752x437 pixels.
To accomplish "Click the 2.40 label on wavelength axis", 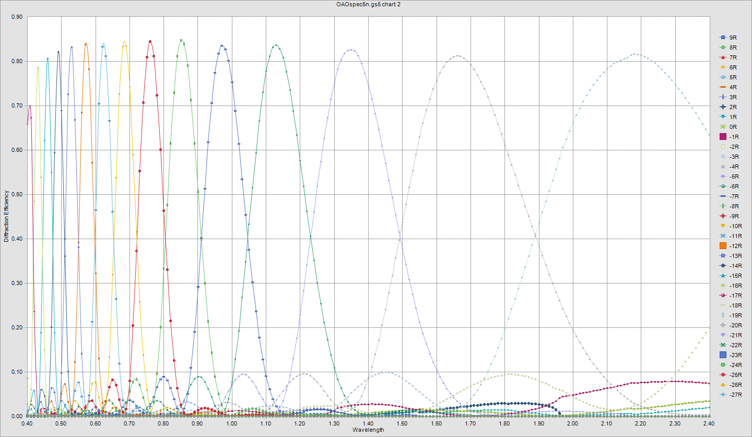I will tap(709, 423).
